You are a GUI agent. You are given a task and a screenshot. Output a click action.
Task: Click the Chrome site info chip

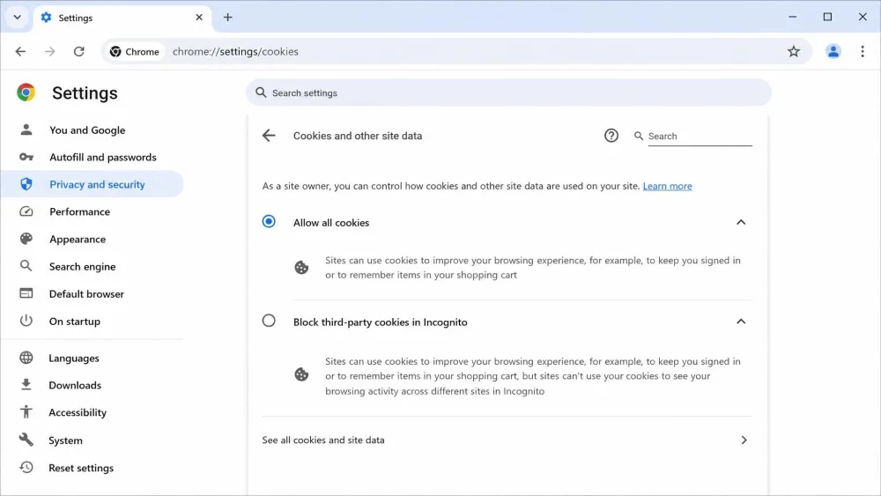[135, 52]
